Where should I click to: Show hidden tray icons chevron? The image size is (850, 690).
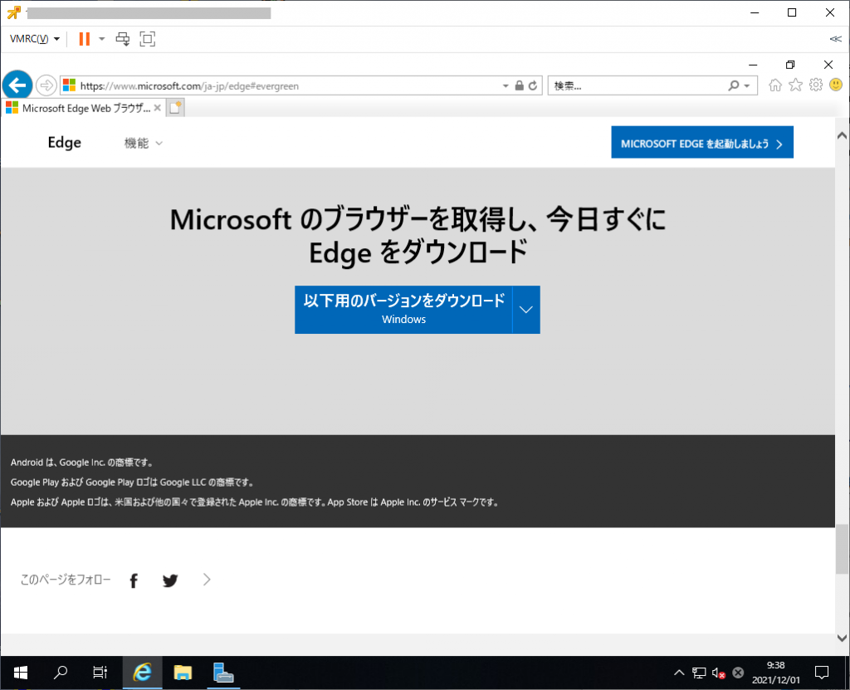(x=679, y=673)
